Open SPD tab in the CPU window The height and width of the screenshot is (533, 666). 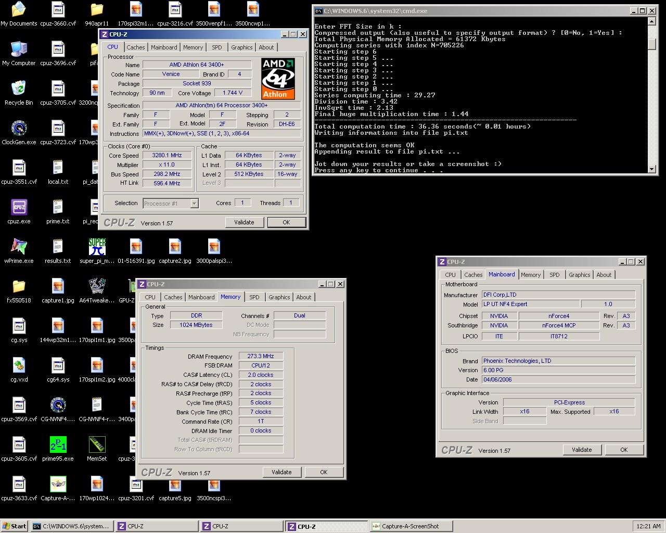[216, 47]
